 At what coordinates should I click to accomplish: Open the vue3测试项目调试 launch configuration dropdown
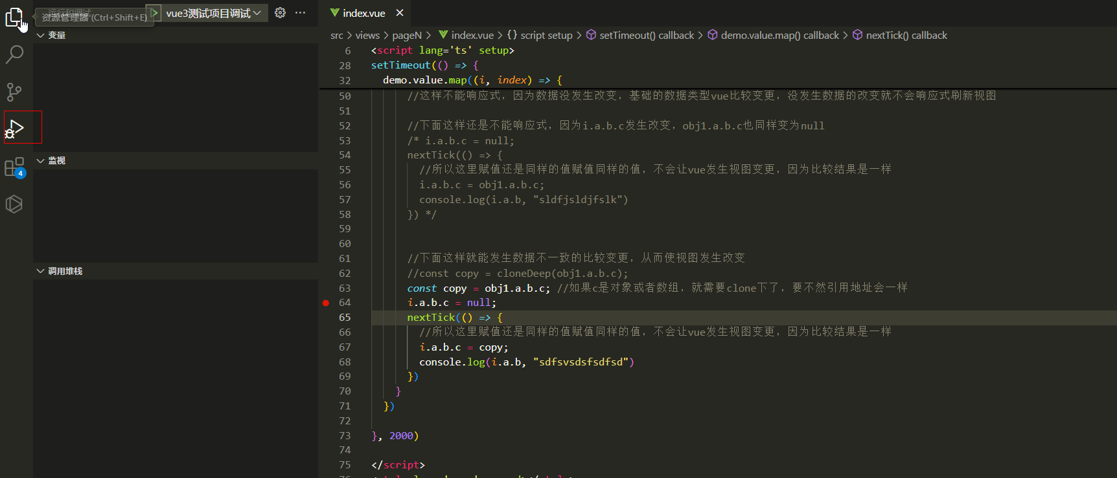pos(213,13)
